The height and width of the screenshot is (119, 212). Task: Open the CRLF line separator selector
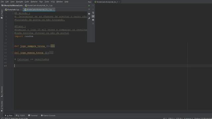(x=171, y=118)
